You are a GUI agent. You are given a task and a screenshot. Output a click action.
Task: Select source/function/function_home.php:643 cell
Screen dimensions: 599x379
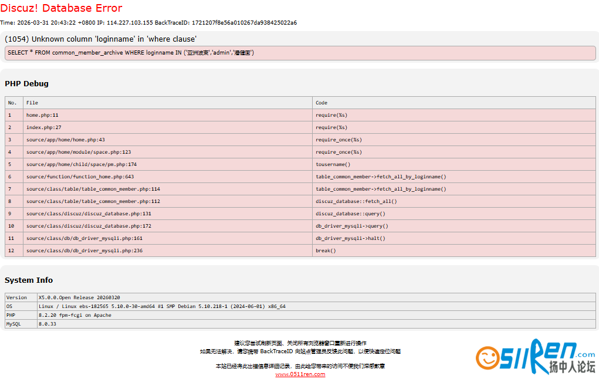coord(168,177)
